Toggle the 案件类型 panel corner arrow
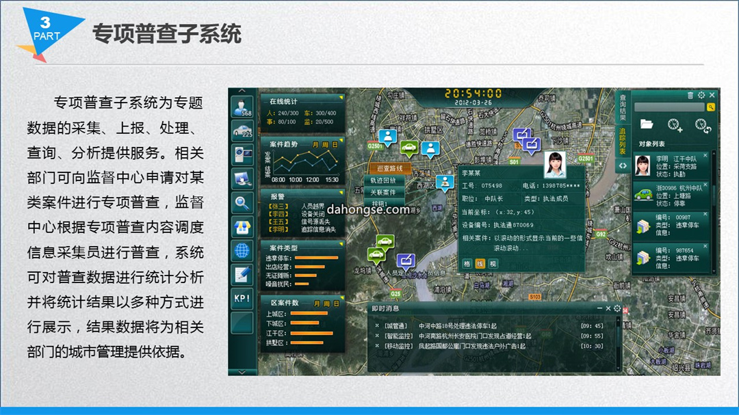The height and width of the screenshot is (415, 739). [x=341, y=244]
